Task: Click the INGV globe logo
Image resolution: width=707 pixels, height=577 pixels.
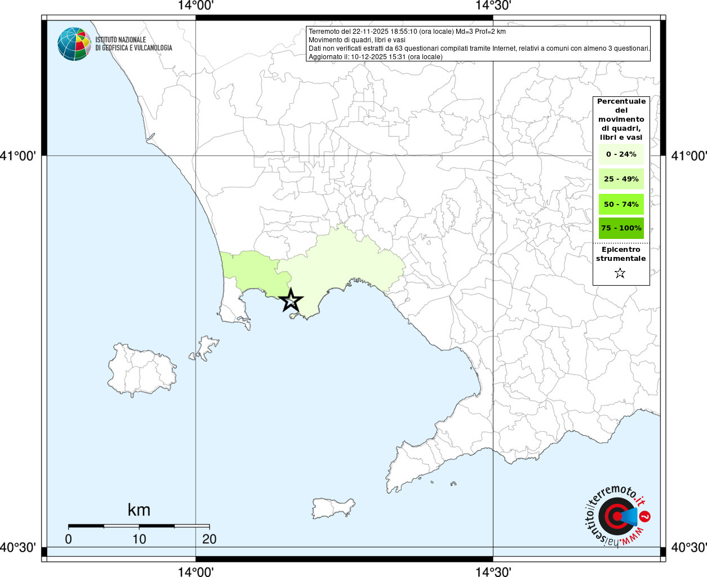Action: pos(74,44)
